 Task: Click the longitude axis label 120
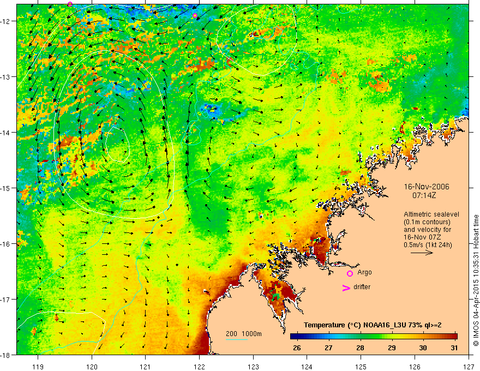coord(92,367)
